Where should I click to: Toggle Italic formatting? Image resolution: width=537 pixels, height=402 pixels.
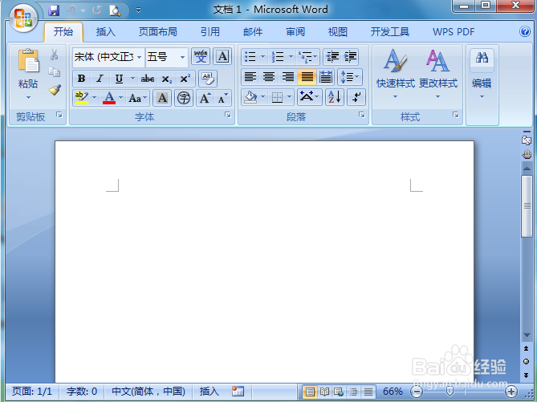pos(100,79)
